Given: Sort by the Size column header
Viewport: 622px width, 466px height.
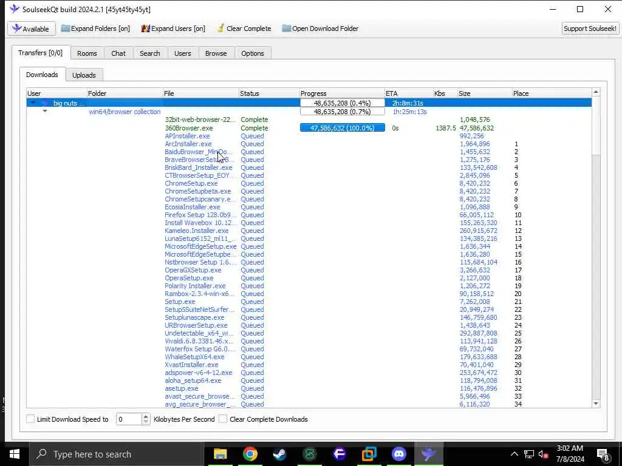Looking at the screenshot, I should pyautogui.click(x=484, y=93).
